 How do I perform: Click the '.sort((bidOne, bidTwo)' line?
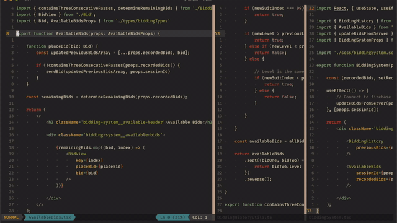[274, 160]
